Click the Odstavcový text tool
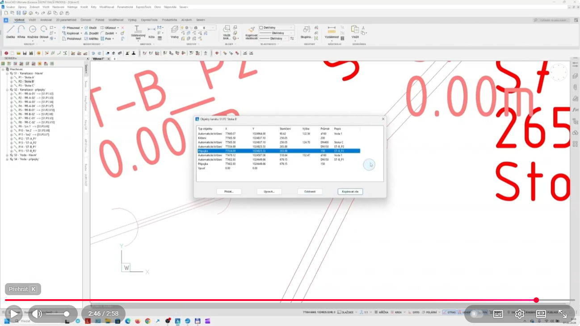The width and height of the screenshot is (580, 326). pyautogui.click(x=138, y=31)
